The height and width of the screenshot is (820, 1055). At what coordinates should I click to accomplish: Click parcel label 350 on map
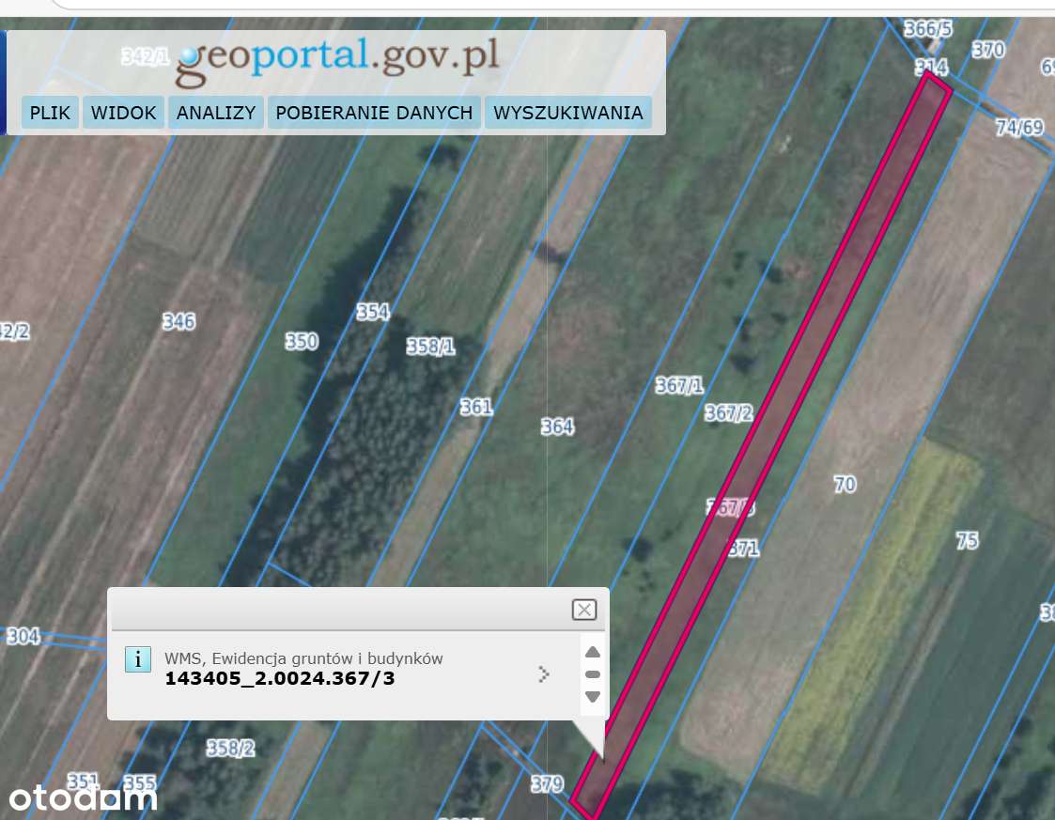(302, 342)
